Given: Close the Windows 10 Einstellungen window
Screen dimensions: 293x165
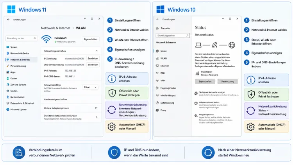Looking at the screenshot, I should 237,19.
